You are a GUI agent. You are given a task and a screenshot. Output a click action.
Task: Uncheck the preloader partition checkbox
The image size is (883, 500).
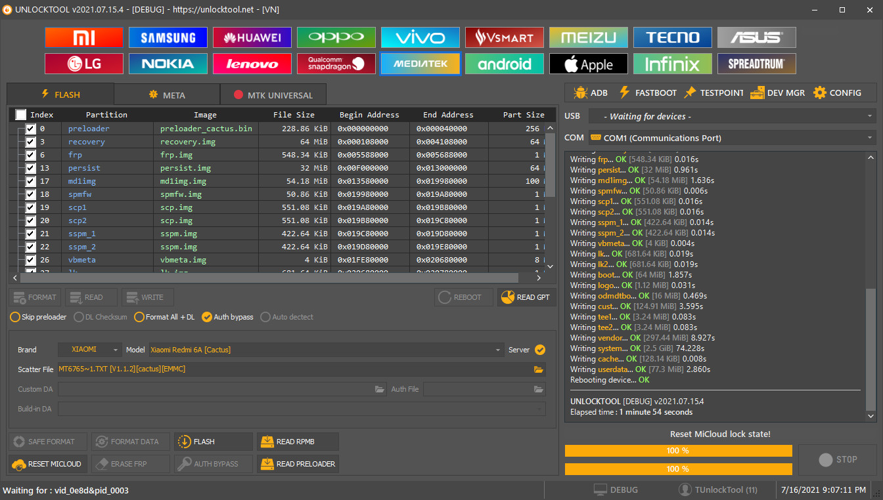(x=30, y=129)
